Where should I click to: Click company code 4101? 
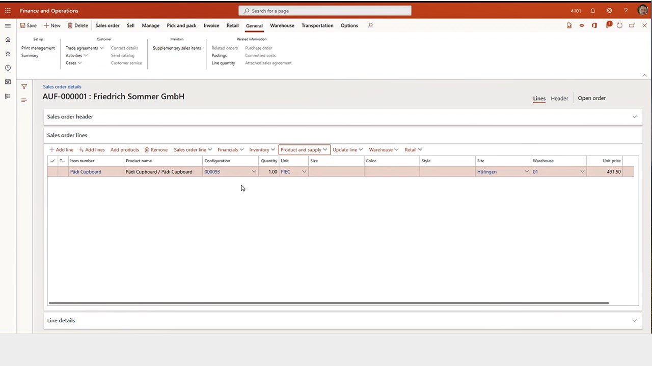pos(576,11)
